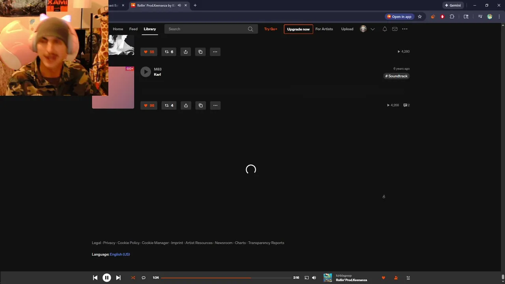Image resolution: width=505 pixels, height=284 pixels.
Task: Toggle the like button showing 98
Action: click(x=149, y=105)
